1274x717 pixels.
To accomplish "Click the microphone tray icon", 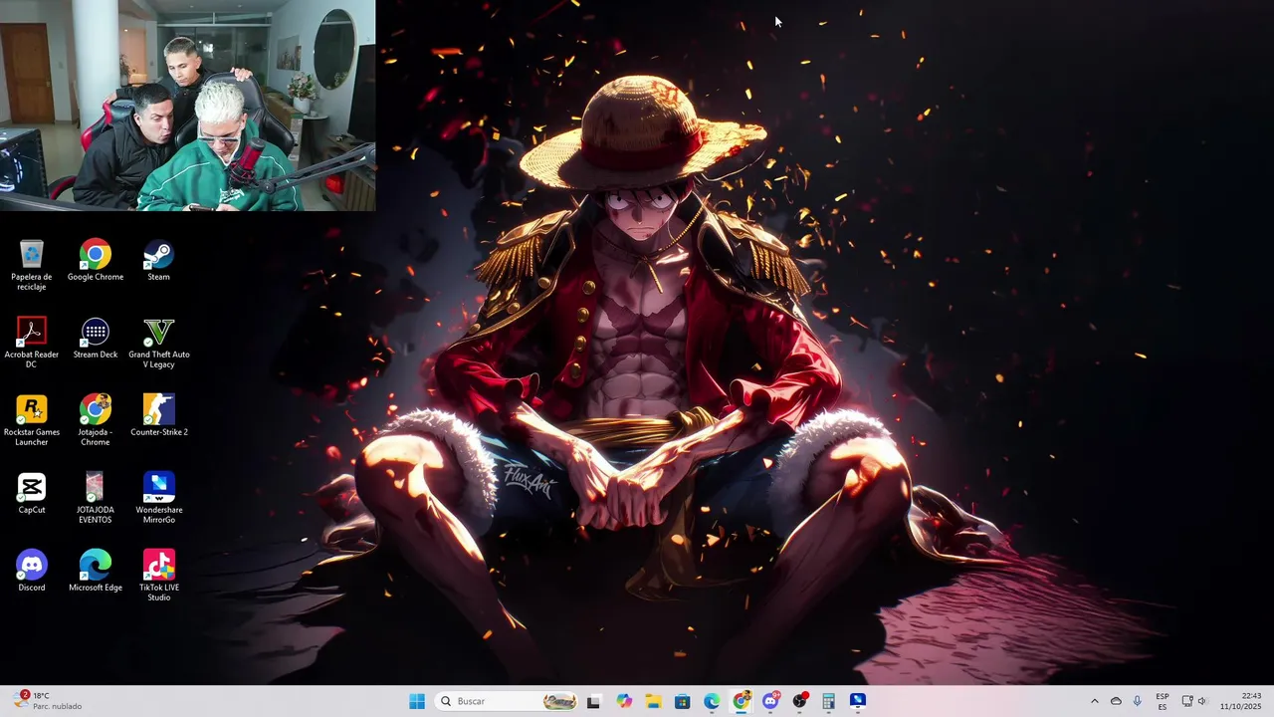I will click(x=1137, y=701).
